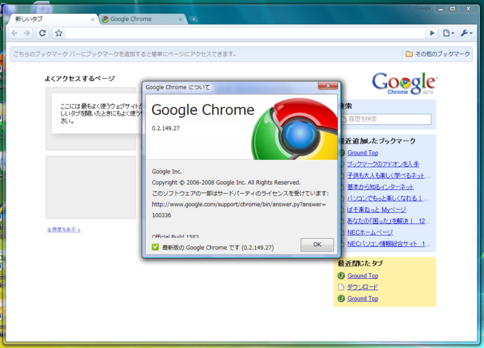Click OK in the Chrome about dialog

point(317,244)
